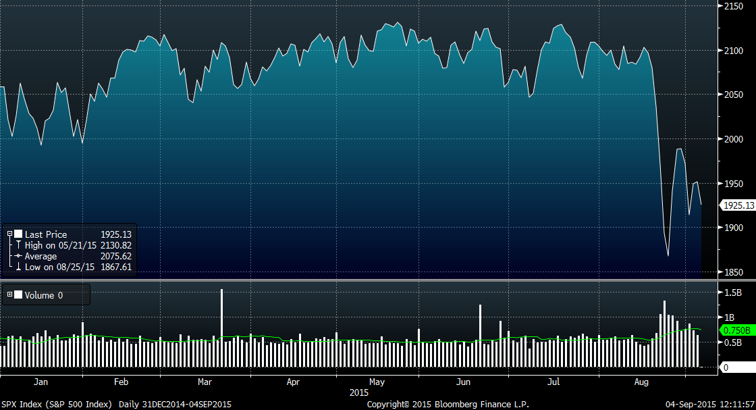Click the 0.5B volume axis label
The height and width of the screenshot is (410, 756).
(733, 342)
